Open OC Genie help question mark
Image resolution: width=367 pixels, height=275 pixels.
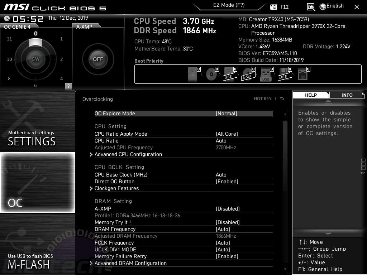68,86
